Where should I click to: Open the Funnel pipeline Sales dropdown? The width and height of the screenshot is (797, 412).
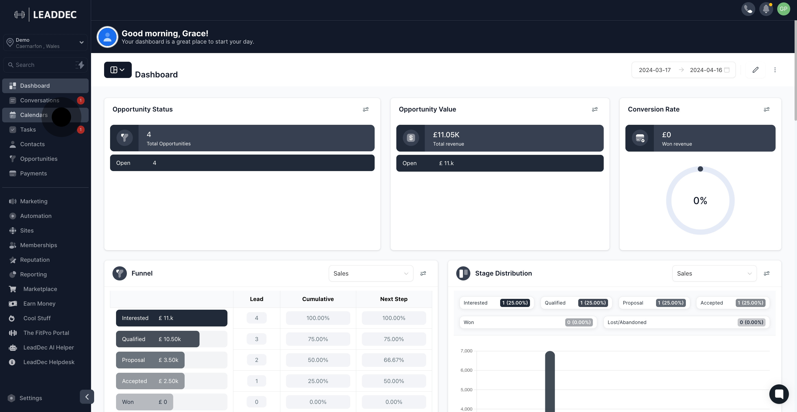(371, 273)
